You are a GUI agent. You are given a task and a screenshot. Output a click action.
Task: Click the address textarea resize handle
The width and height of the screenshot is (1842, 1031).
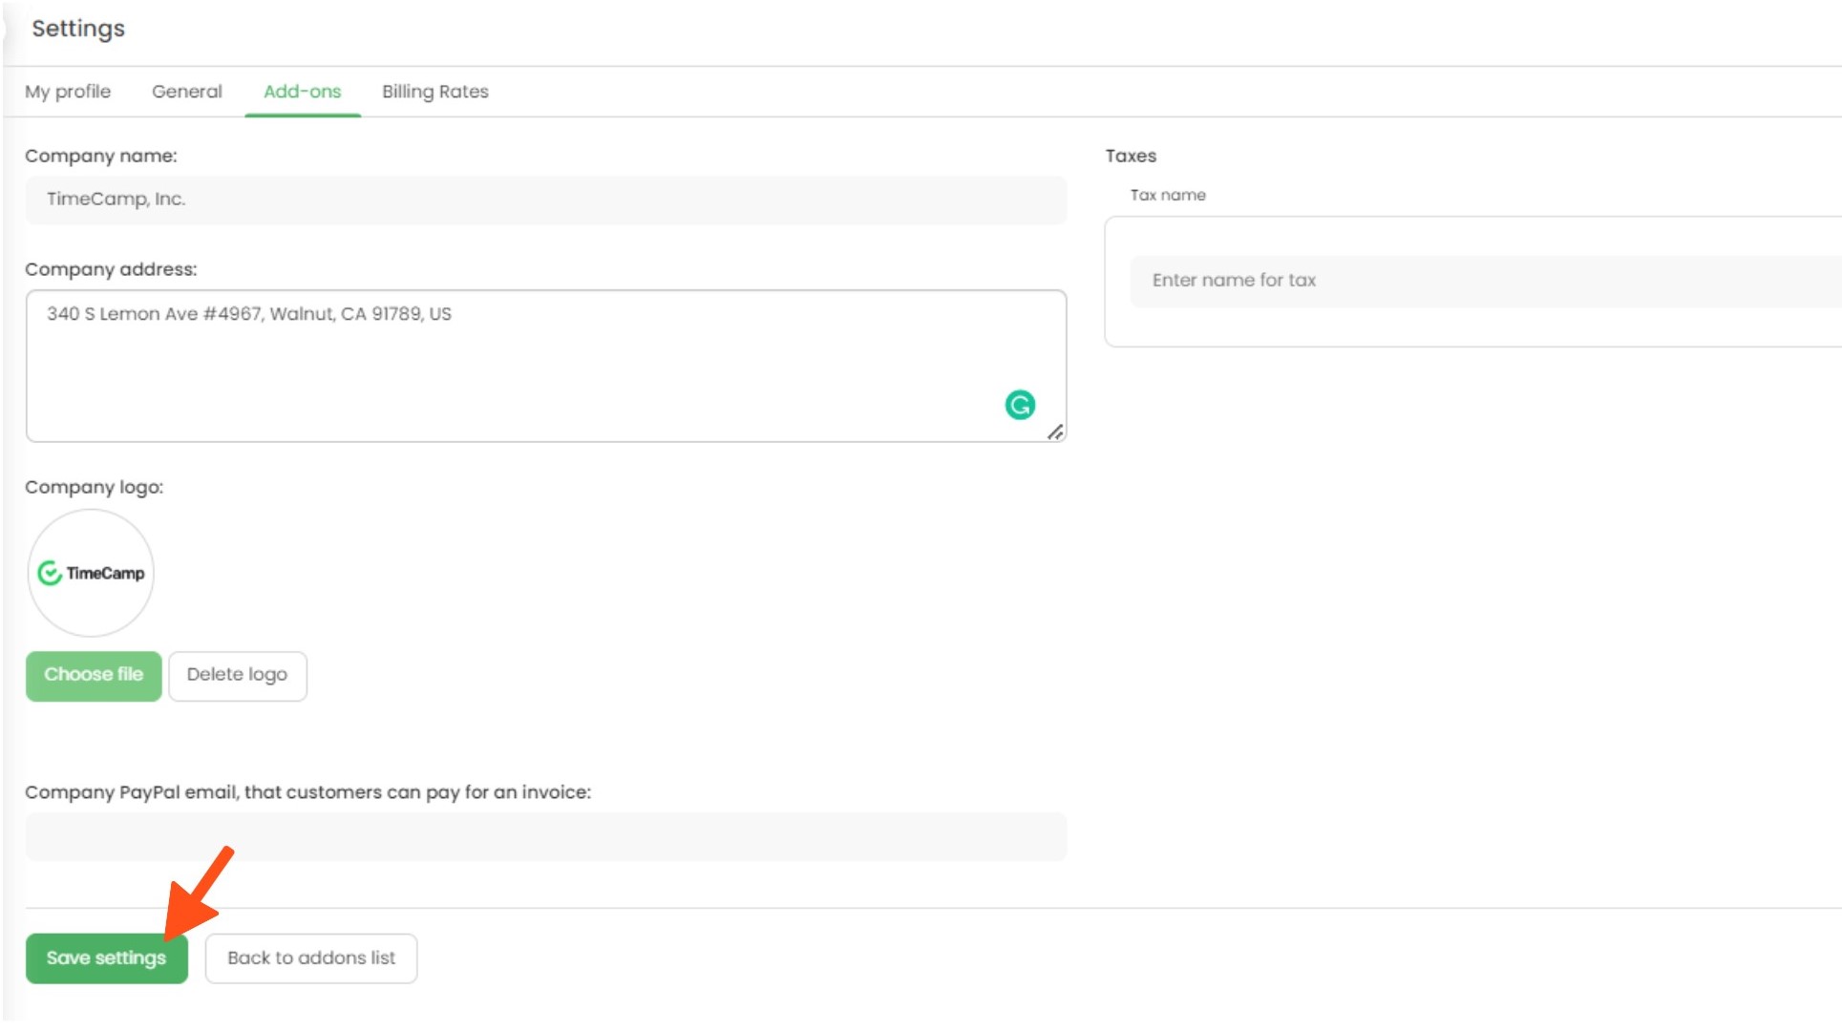(x=1054, y=432)
